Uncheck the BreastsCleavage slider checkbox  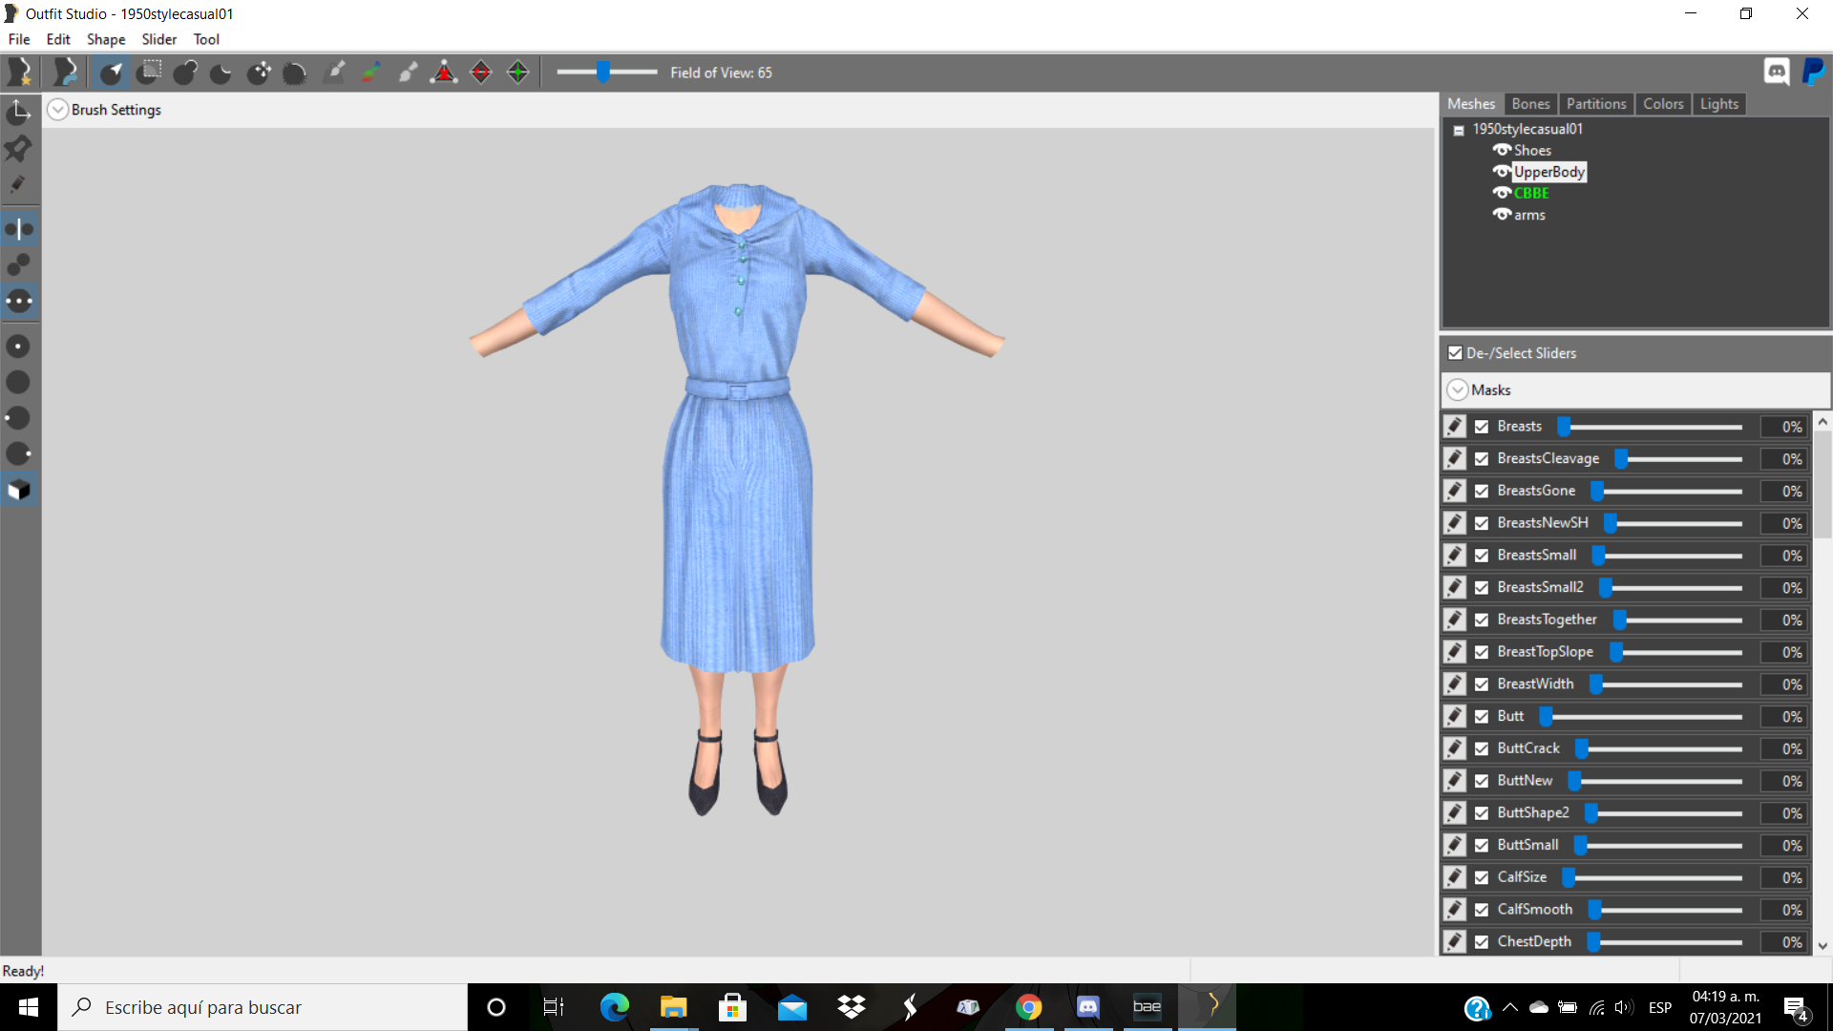click(1482, 459)
